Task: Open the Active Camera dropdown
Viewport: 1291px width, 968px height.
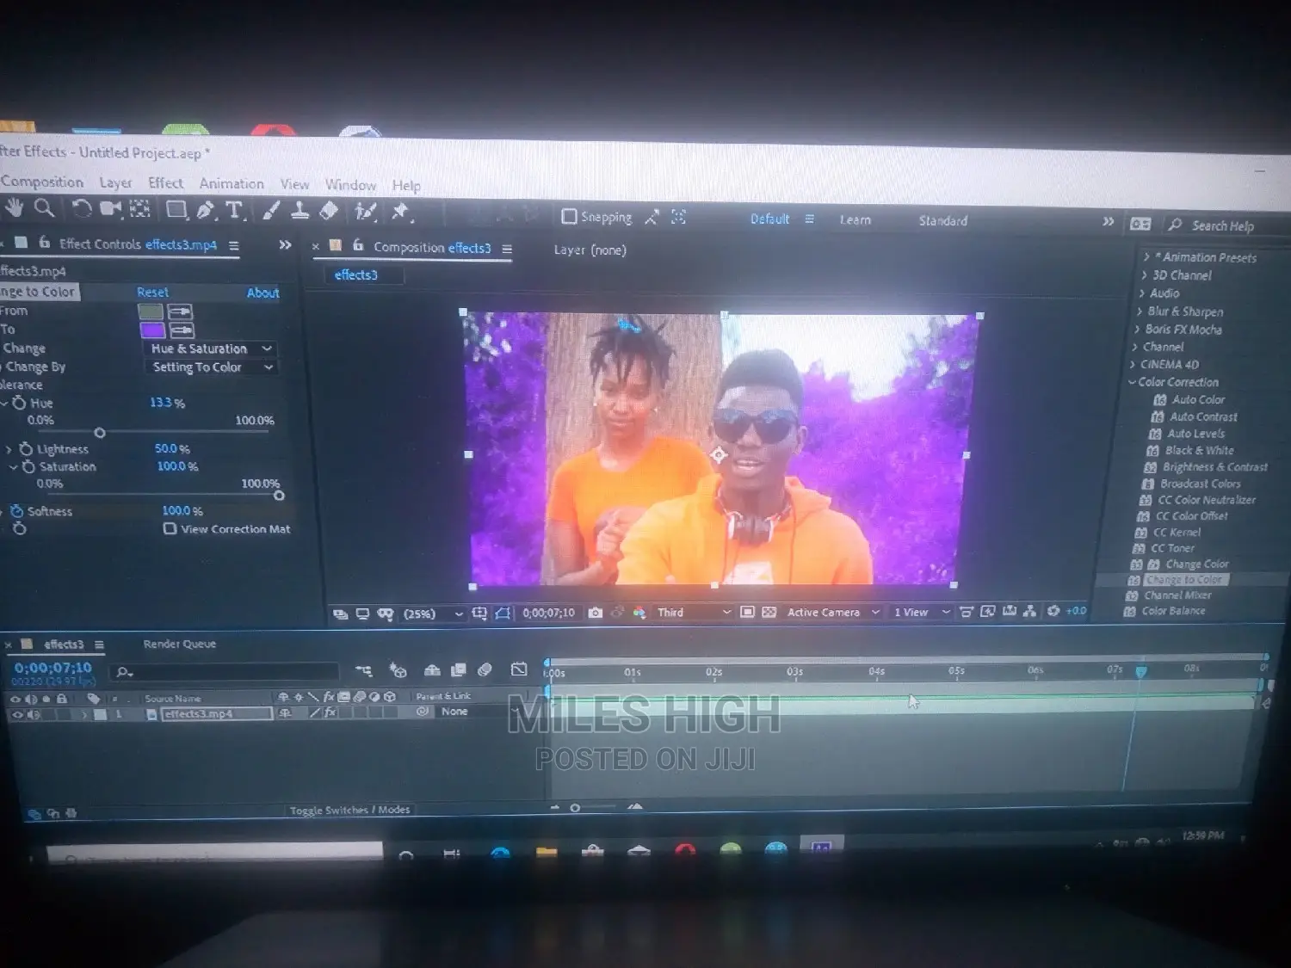Action: coord(833,612)
